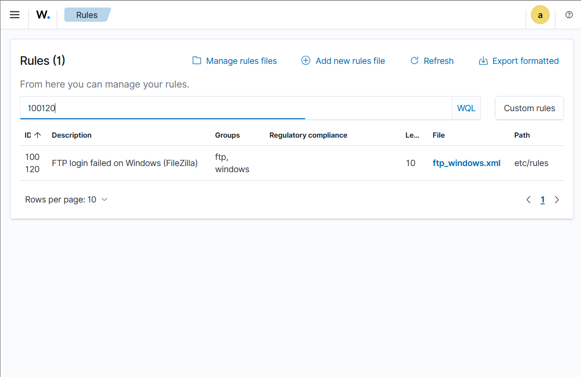Click the folder icon for Manage rules files
Viewport: 581px width, 377px height.
coord(196,61)
